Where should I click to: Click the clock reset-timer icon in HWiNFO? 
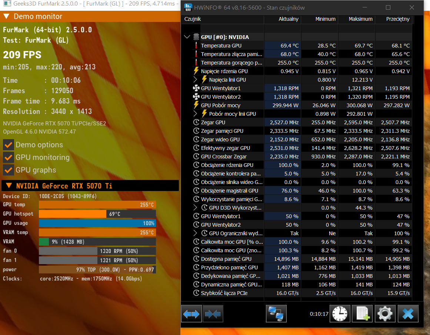[340, 313]
